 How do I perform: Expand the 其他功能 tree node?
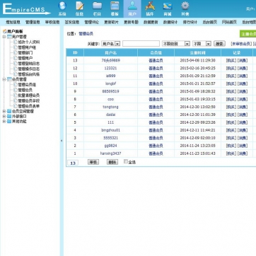(4, 122)
